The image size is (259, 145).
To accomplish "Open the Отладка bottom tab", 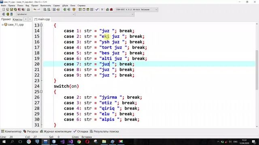I will (x=81, y=131).
